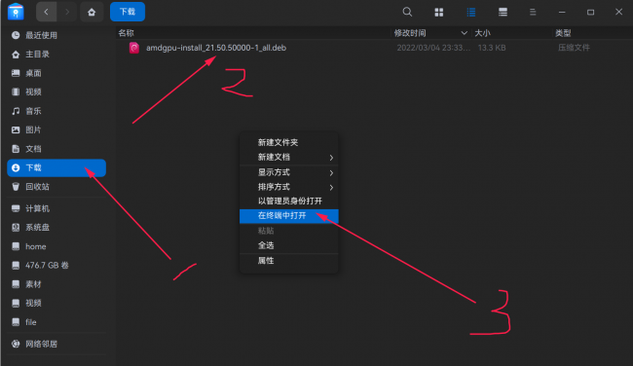Open 最近使用 in the sidebar

(56, 35)
